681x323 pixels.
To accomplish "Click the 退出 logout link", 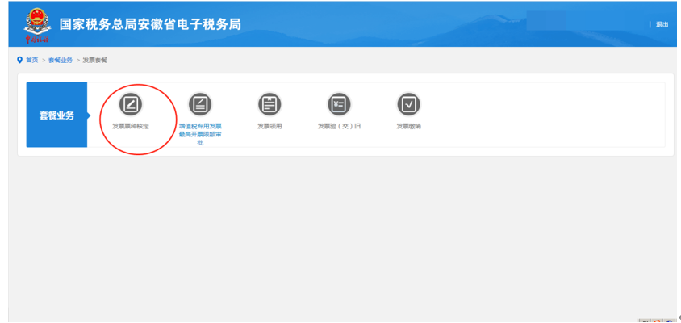I will point(662,25).
